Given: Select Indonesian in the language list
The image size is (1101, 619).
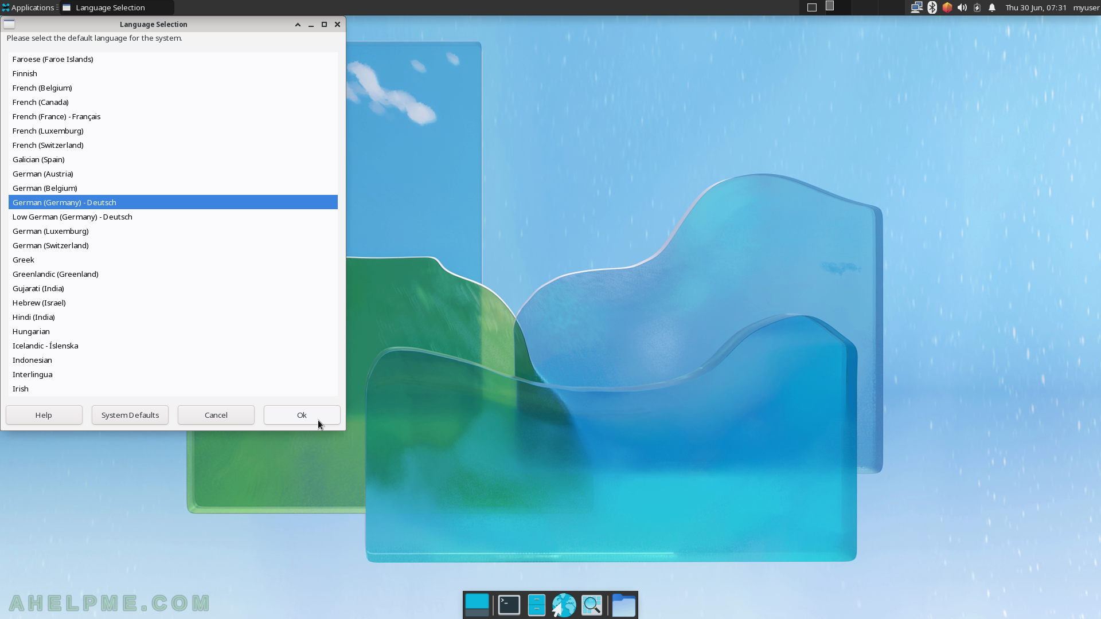Looking at the screenshot, I should click(x=173, y=360).
